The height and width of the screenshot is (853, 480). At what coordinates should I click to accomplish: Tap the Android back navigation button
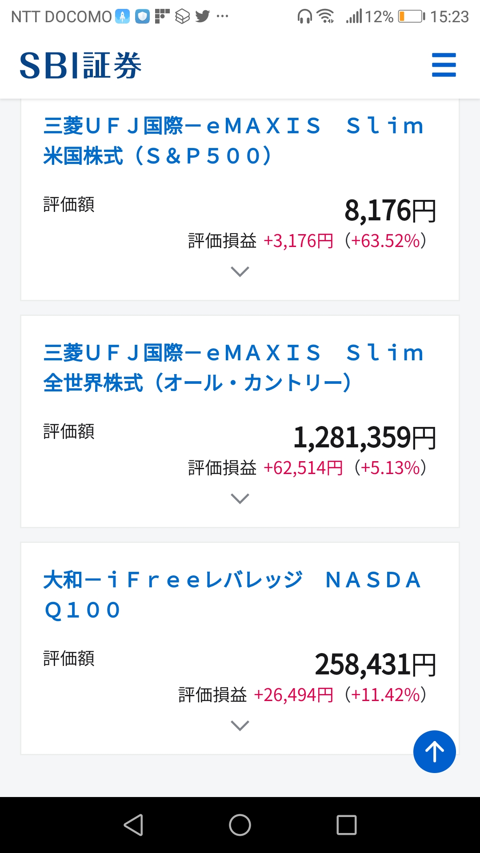point(133,825)
